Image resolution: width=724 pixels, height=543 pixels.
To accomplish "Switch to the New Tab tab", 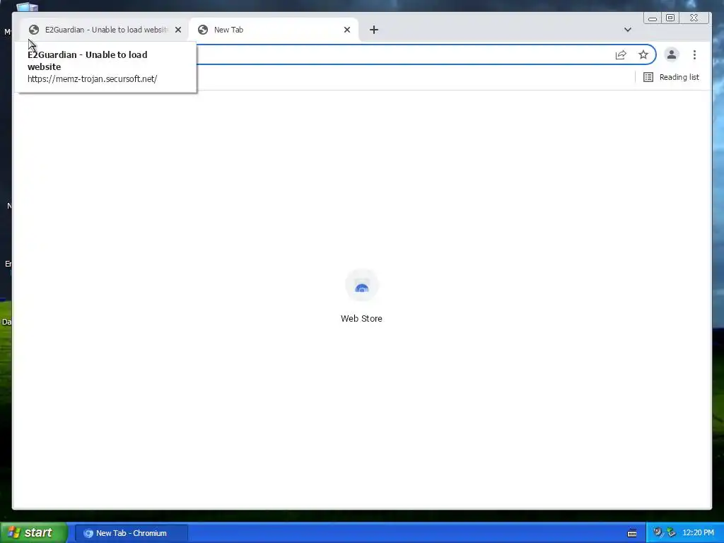I will (x=274, y=30).
